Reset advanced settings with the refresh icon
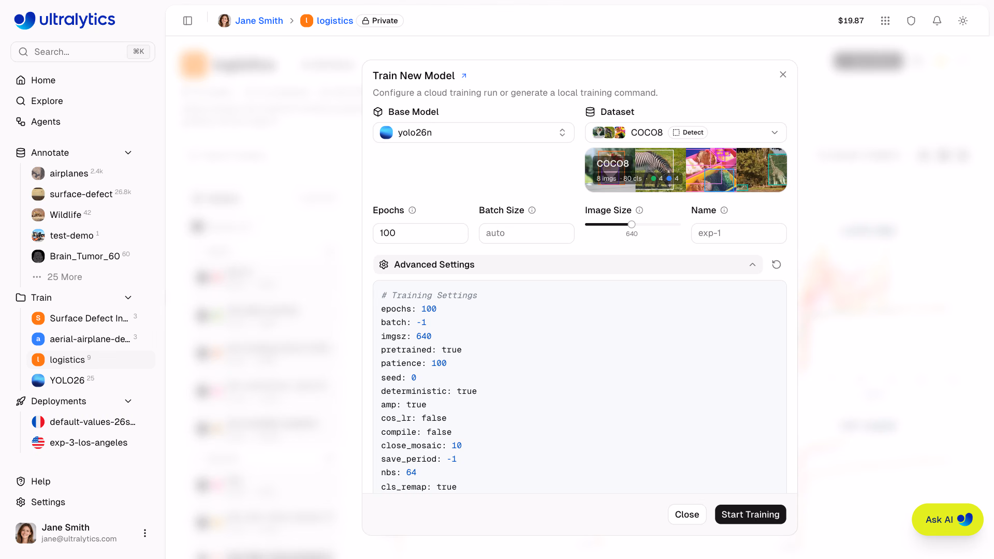This screenshot has height=559, width=994. pos(777,264)
